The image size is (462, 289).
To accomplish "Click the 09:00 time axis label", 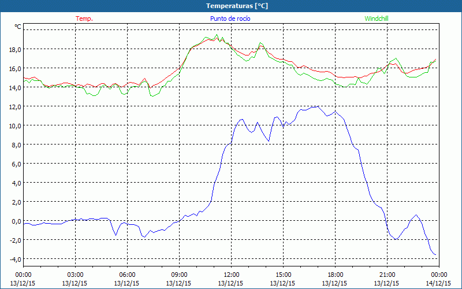I will tap(179, 275).
